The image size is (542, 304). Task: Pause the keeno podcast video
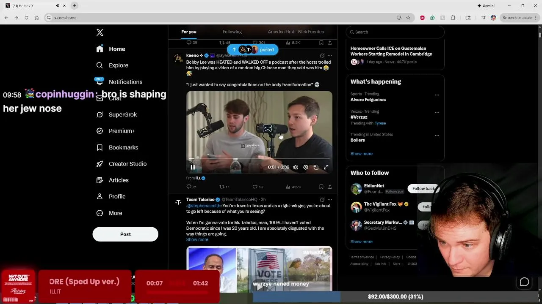pyautogui.click(x=193, y=167)
